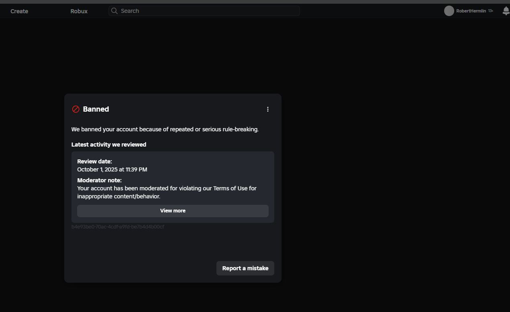Click the ban reference ID text
The width and height of the screenshot is (510, 312).
click(118, 227)
